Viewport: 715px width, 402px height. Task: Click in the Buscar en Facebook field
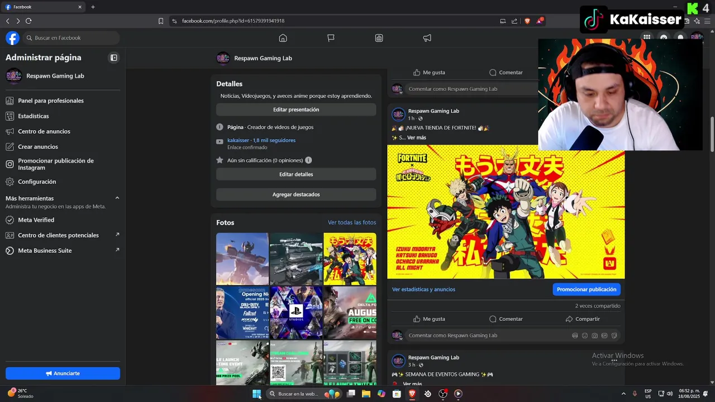pos(71,38)
